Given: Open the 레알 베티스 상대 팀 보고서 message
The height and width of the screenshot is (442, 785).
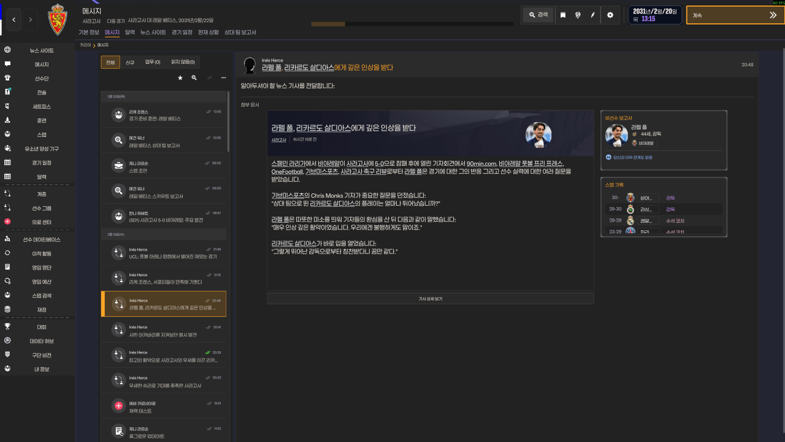Looking at the screenshot, I should [164, 141].
